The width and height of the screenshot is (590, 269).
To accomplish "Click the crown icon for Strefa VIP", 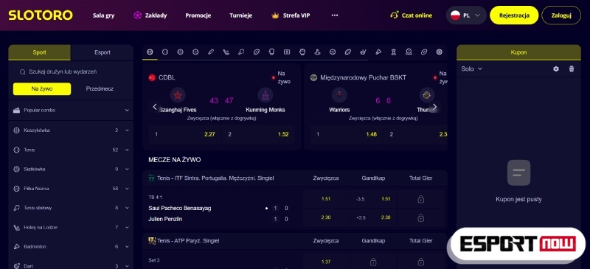I will click(275, 15).
